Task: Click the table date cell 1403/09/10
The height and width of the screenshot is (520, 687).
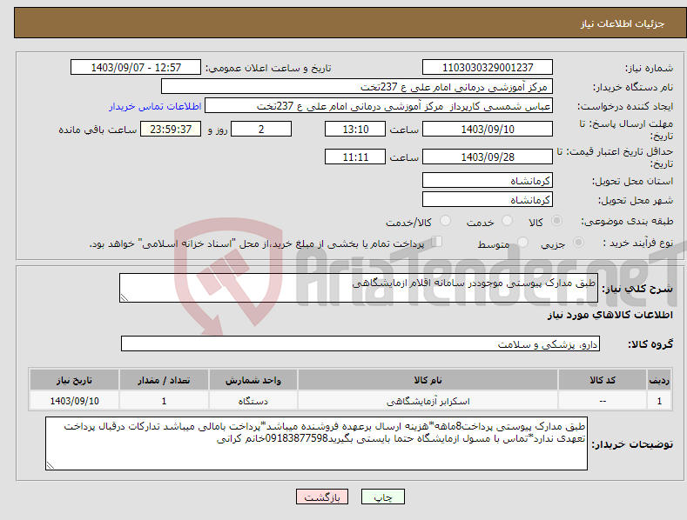Action: click(x=75, y=401)
